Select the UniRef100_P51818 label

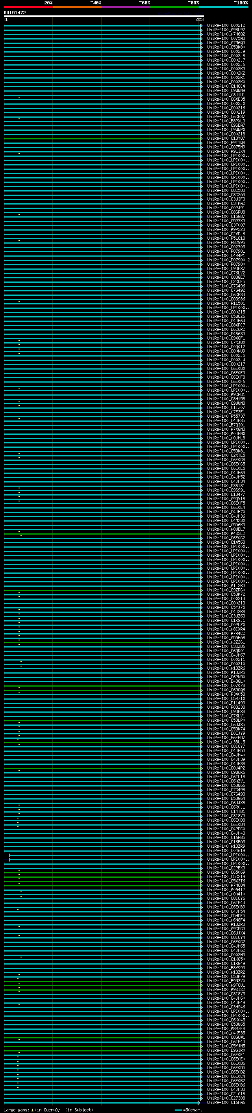click(226, 238)
